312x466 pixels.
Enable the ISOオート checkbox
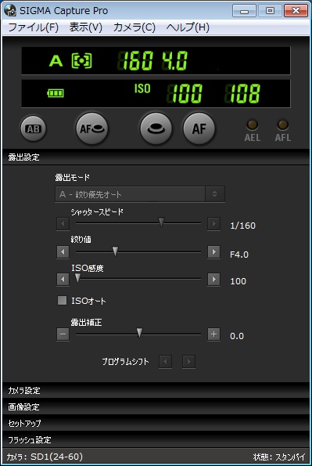click(x=62, y=301)
